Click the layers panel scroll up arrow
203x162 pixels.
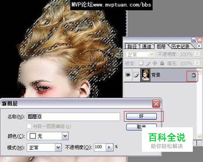pyautogui.click(x=200, y=71)
